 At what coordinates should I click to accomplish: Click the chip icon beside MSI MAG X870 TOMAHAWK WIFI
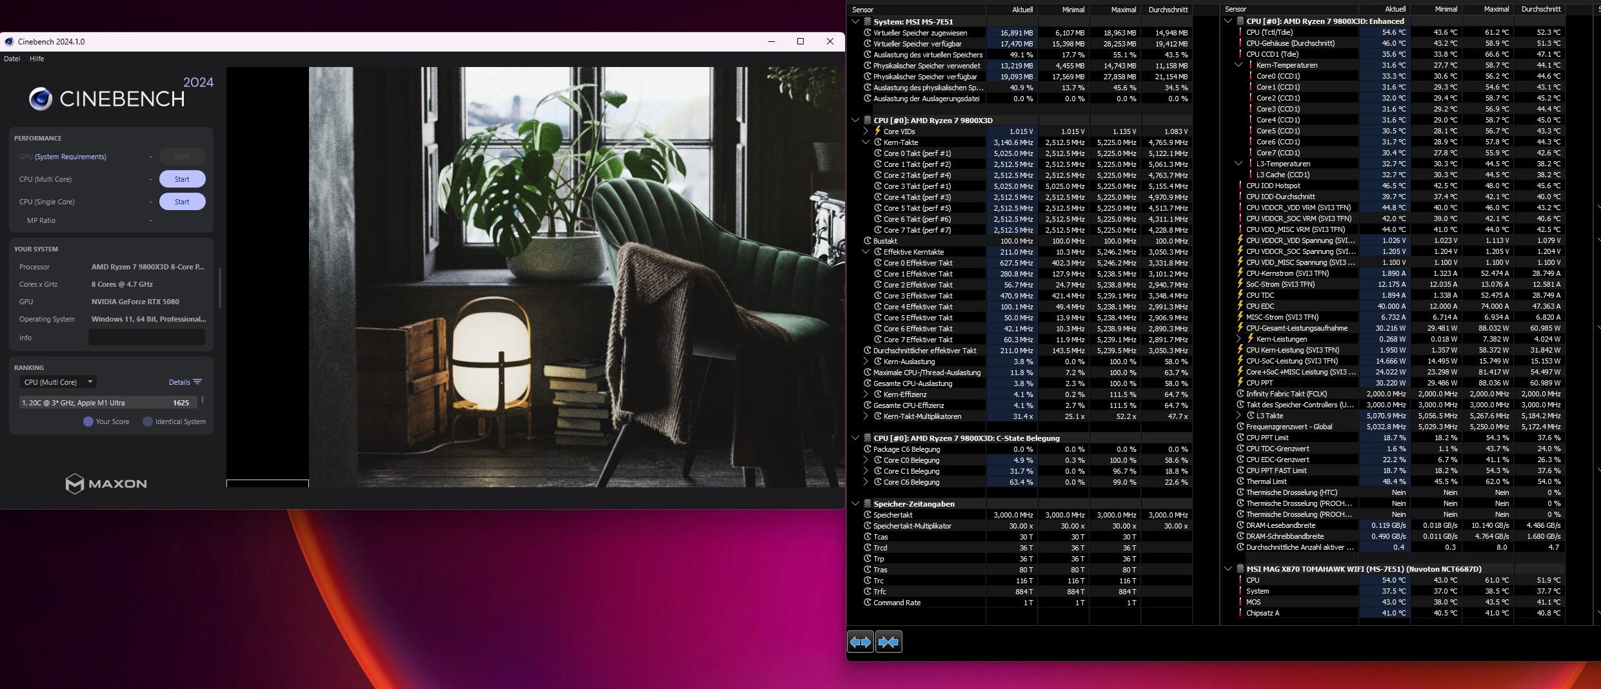click(1240, 569)
